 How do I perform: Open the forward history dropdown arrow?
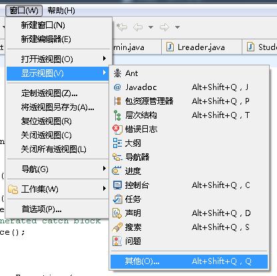177,27
